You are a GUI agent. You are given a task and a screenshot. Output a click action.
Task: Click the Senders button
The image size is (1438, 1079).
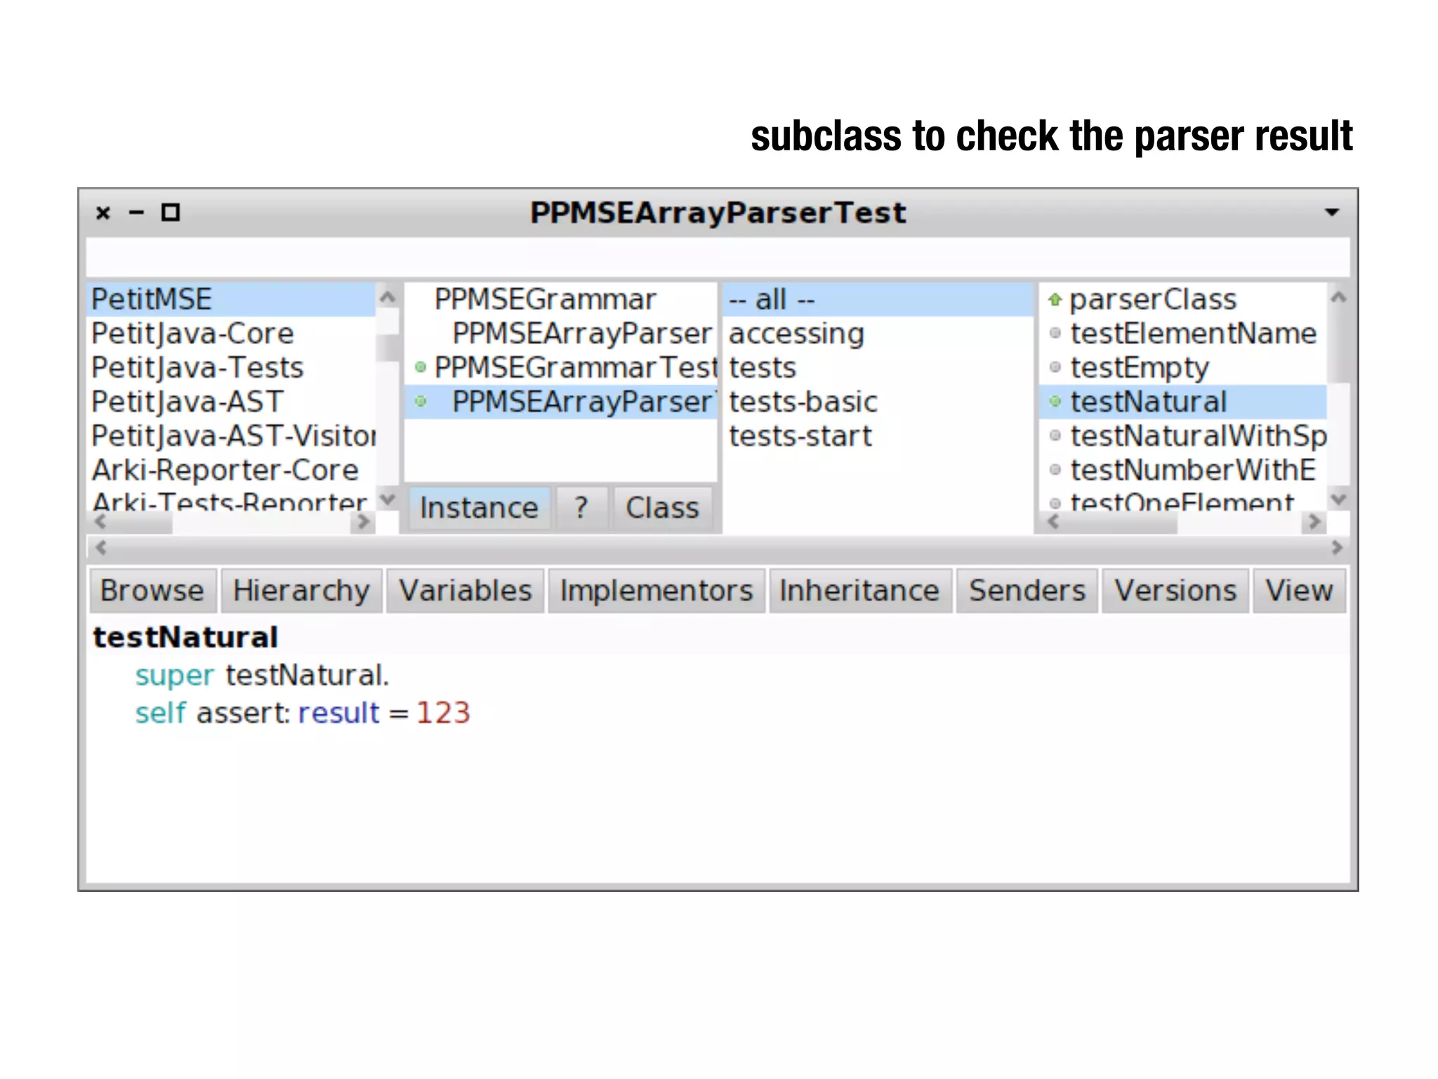(1027, 591)
